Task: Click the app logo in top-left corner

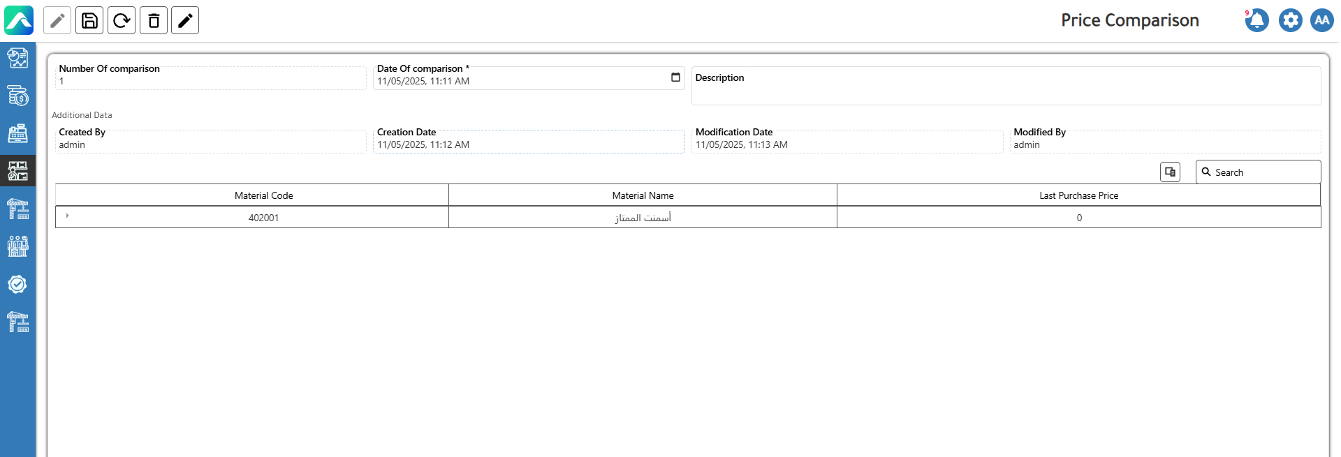Action: 19,20
